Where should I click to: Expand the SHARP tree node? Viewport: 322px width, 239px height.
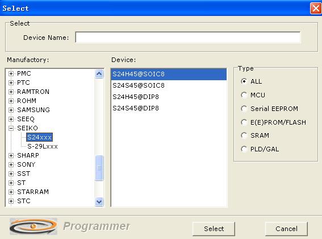pos(11,155)
